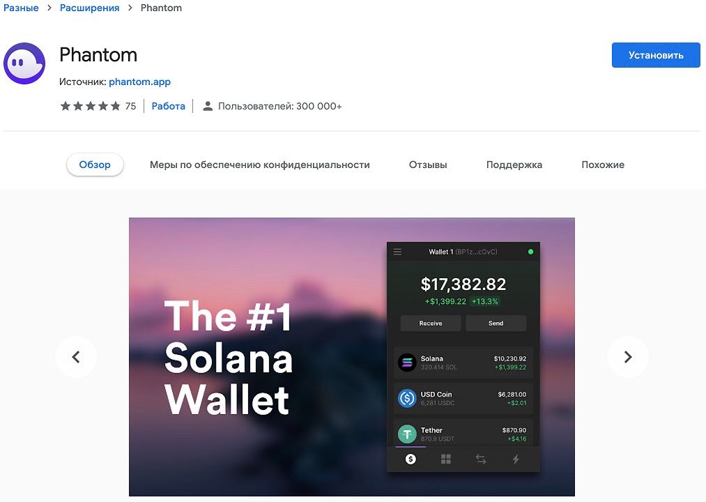Open the Работа category link
Screen dimensions: 706x502
168,107
